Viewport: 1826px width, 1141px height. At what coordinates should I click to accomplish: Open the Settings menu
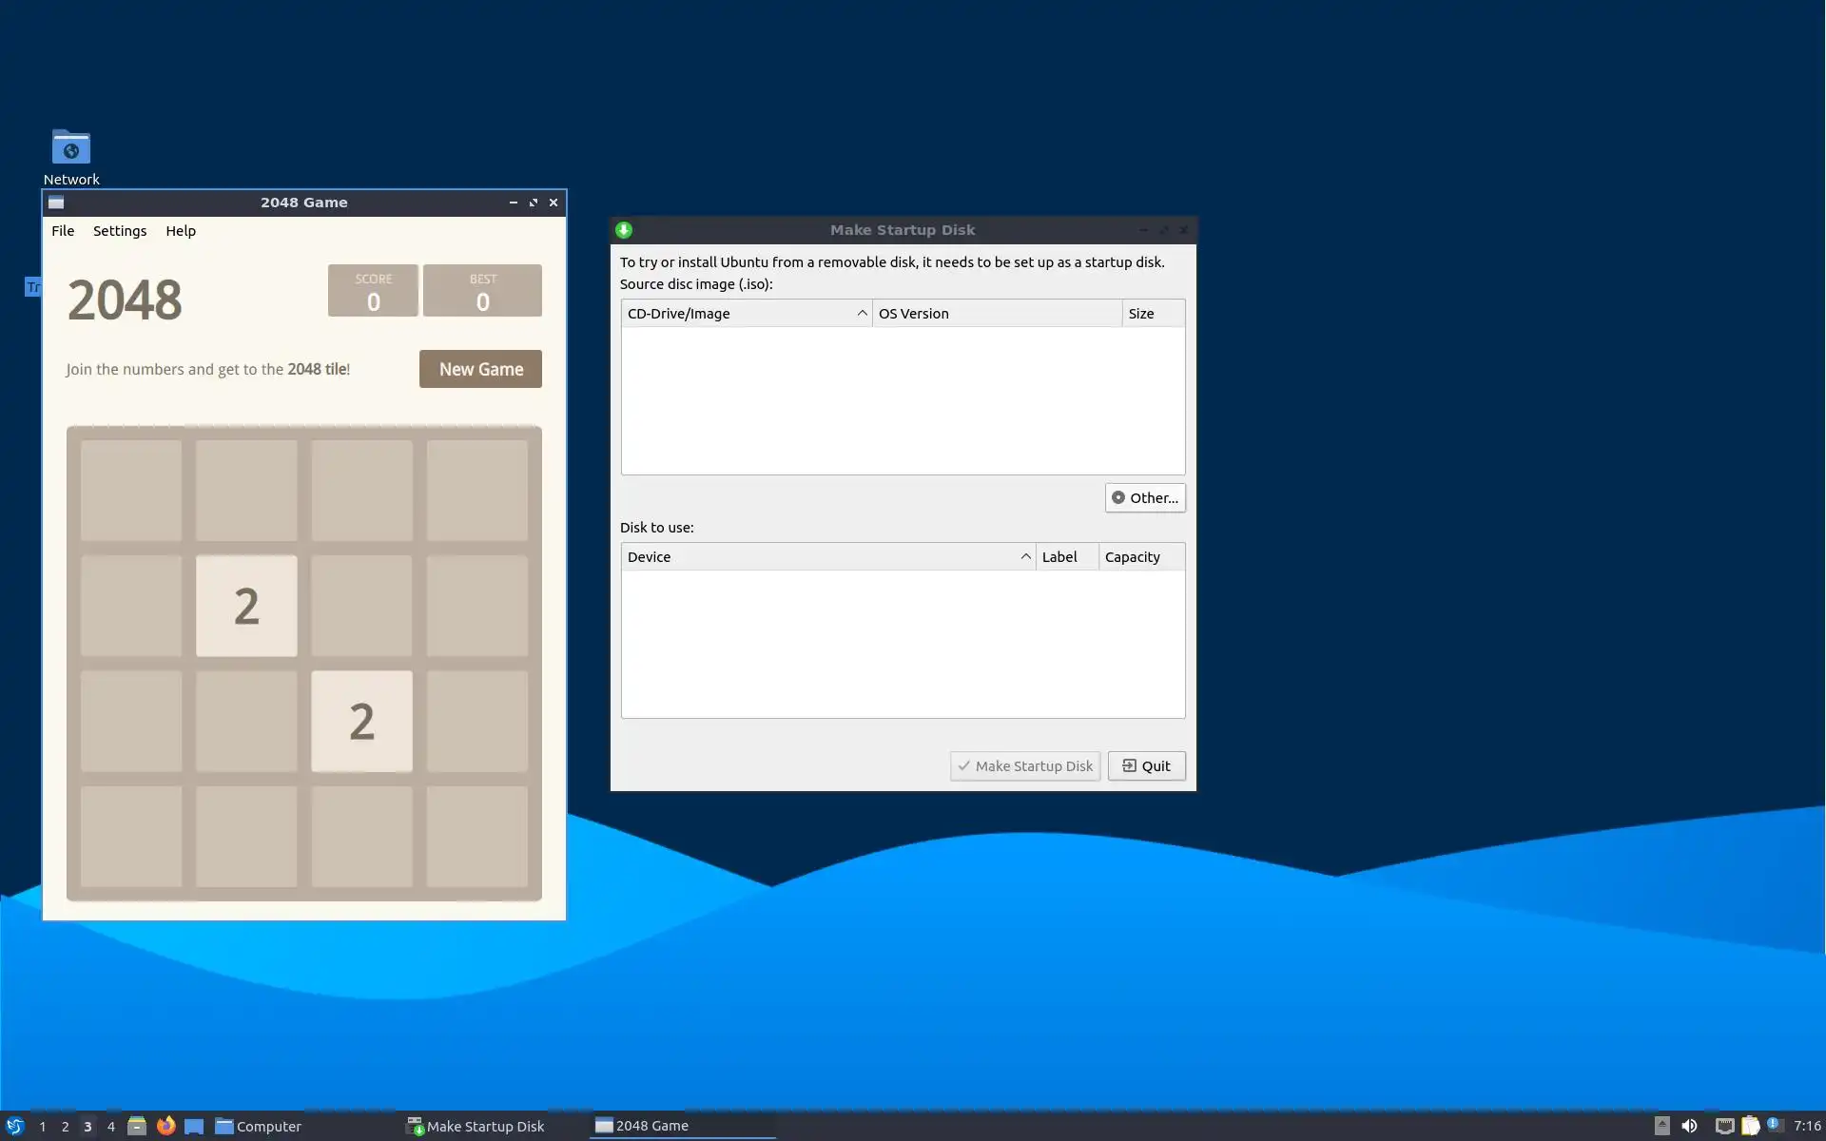point(120,231)
